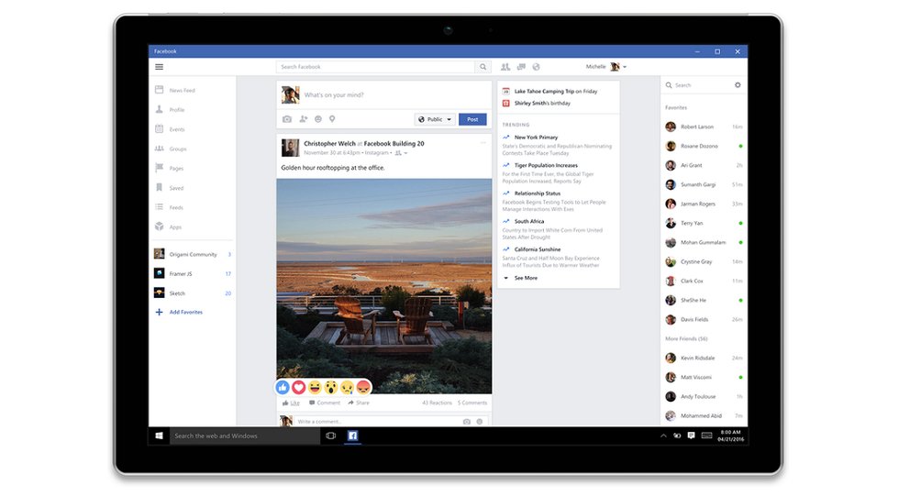This screenshot has width=910, height=497.
Task: Open Task View icon in taskbar
Action: [x=331, y=436]
